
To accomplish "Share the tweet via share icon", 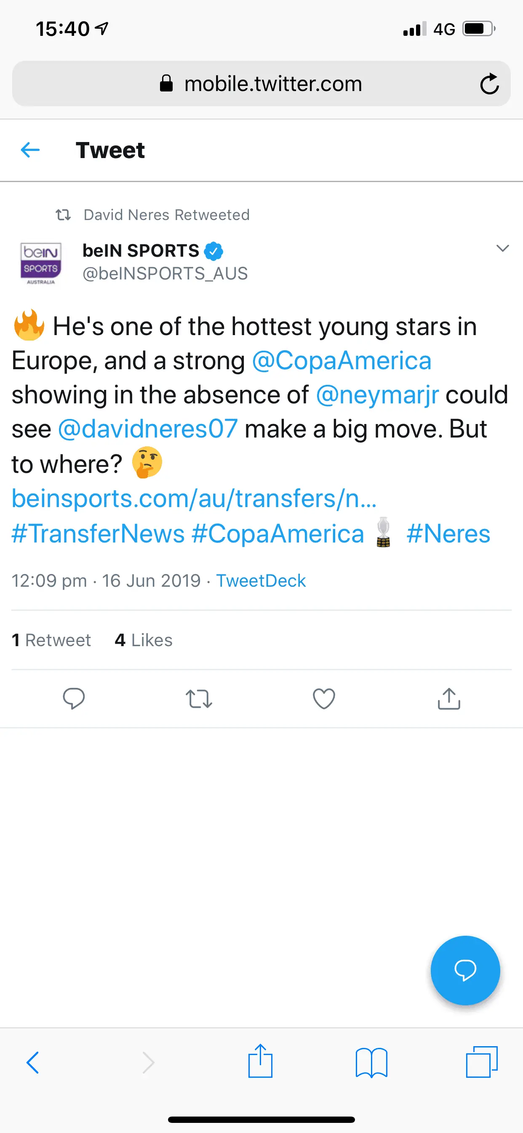I will (449, 698).
